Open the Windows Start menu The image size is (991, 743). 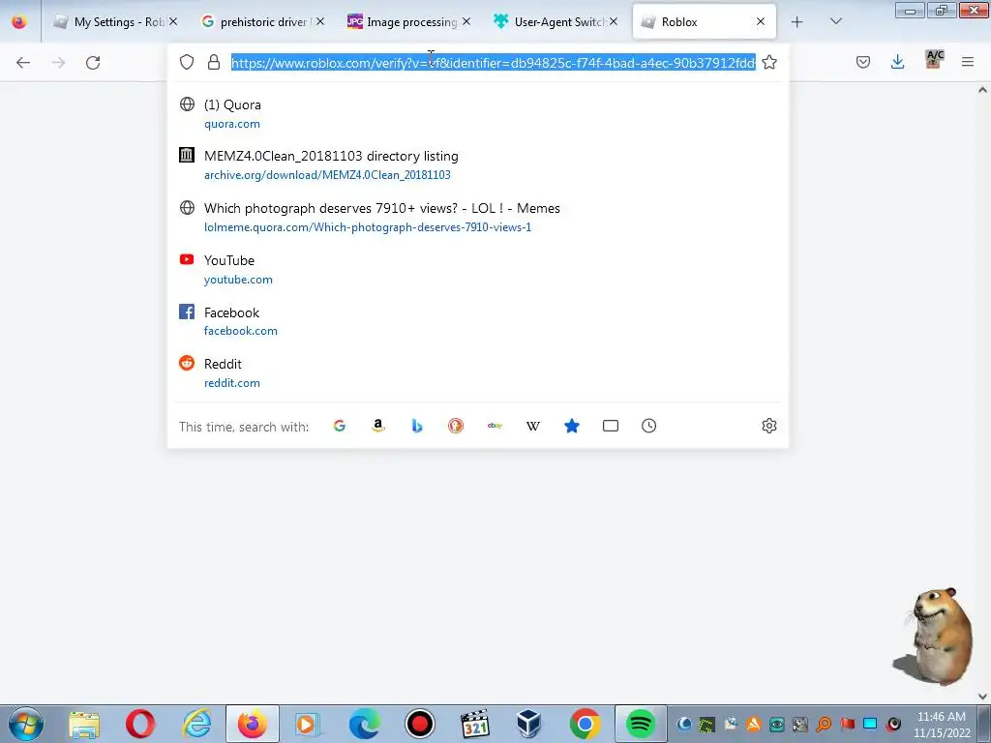point(26,724)
